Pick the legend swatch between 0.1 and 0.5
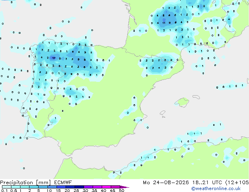The width and height of the screenshot is (249, 192). pos(7,187)
